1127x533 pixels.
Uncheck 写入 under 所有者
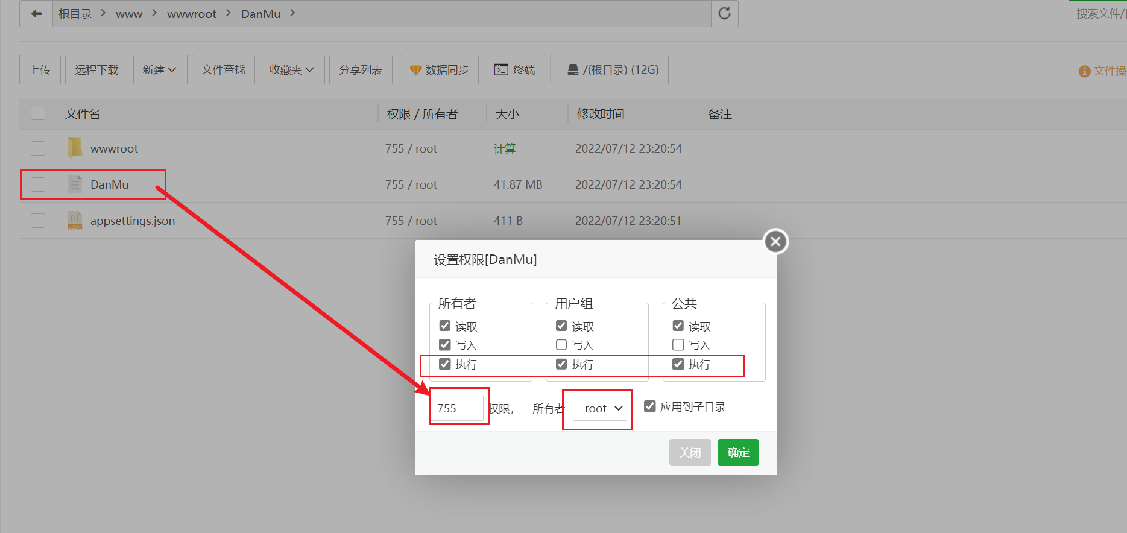point(445,344)
